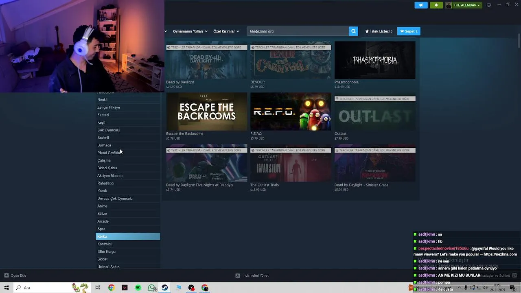This screenshot has height=293, width=521.
Task: Click the highlighted Korku tag
Action: (128, 236)
